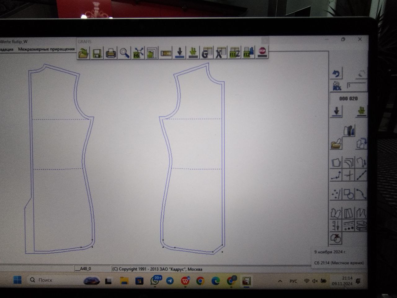397x298 pixels.
Task: Click the F6 fit-to-screen icon
Action: (138, 53)
